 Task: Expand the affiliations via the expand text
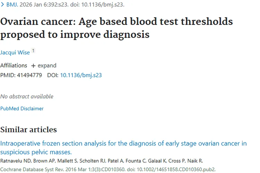point(47,65)
